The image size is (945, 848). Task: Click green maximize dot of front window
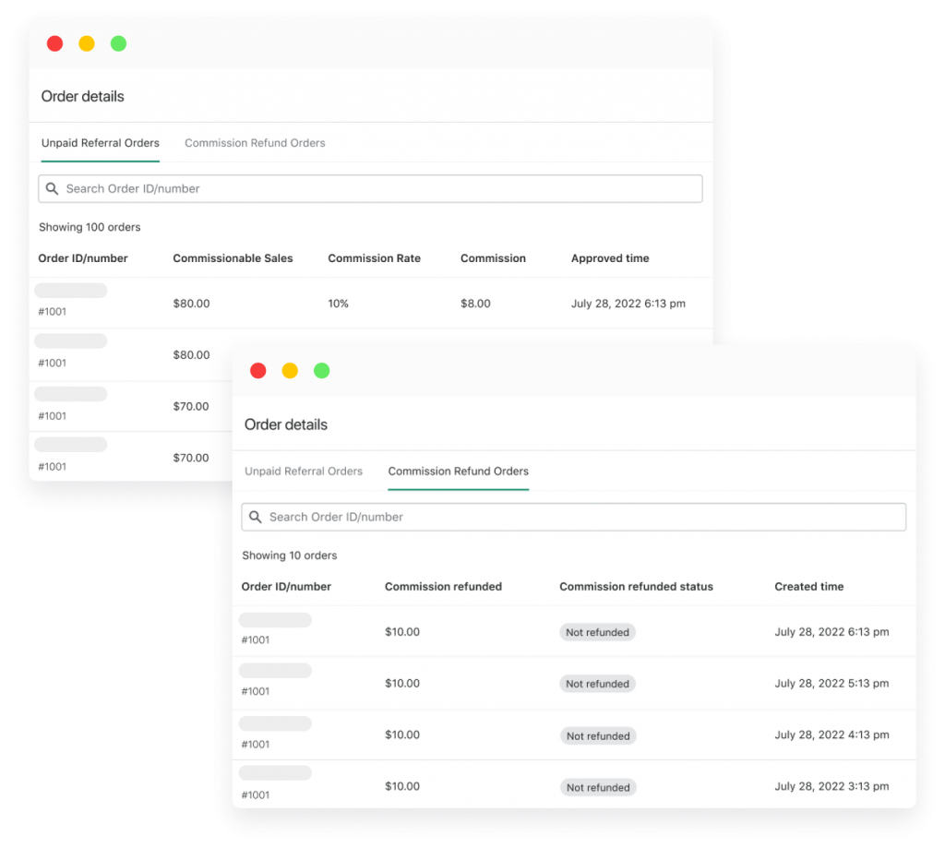coord(322,371)
